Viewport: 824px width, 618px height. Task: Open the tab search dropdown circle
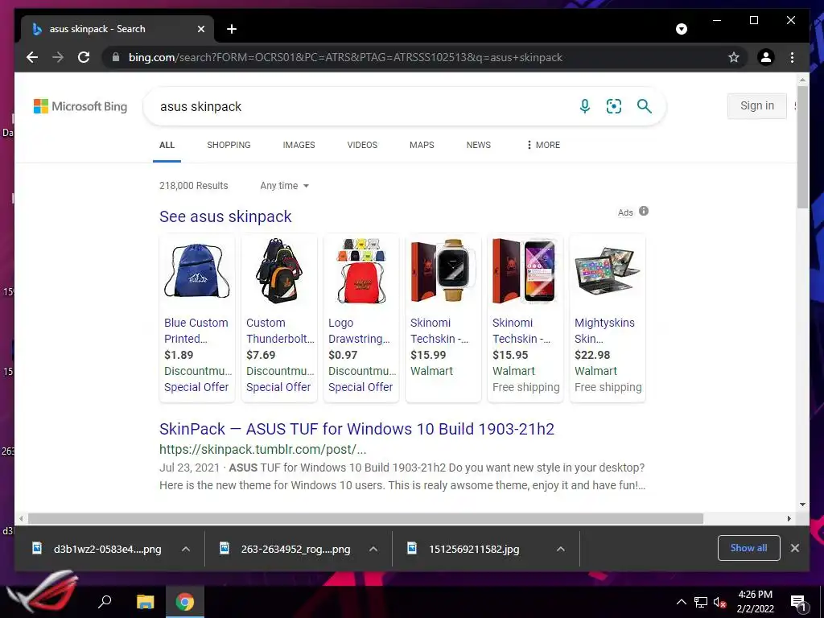pyautogui.click(x=681, y=29)
